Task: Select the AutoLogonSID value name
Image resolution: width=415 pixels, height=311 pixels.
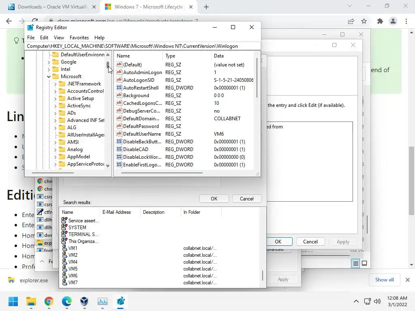Action: pos(139,80)
